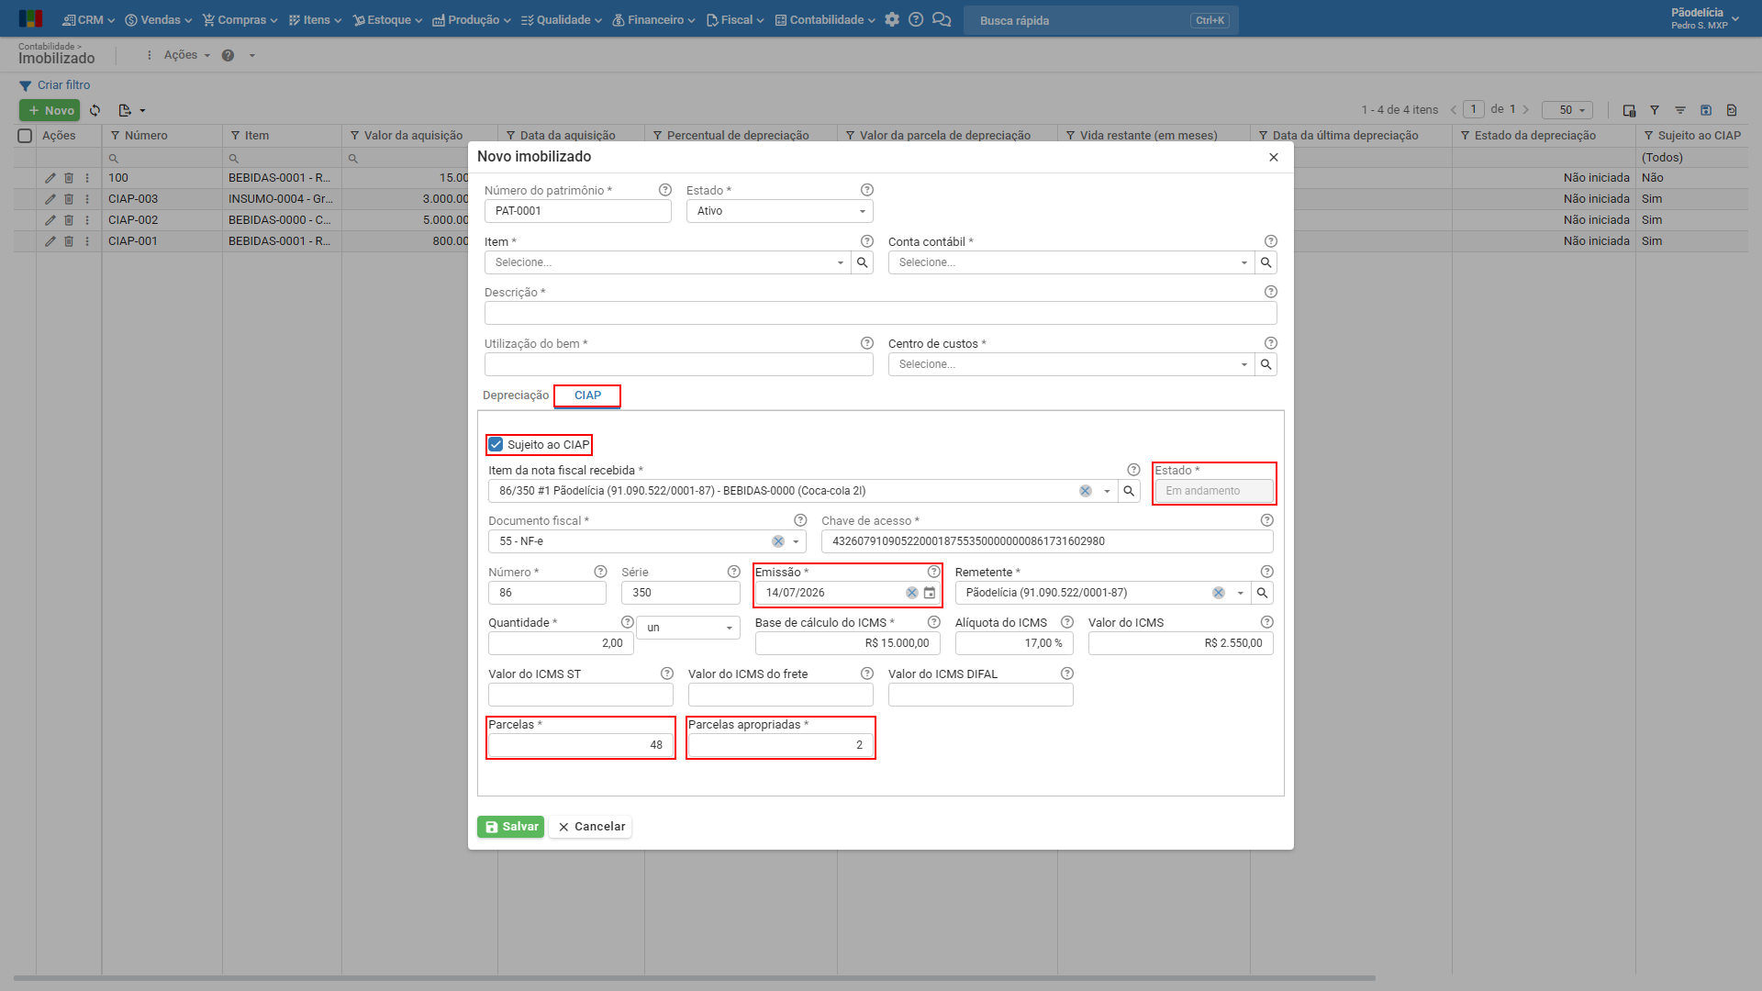
Task: Show help for Número do patrimônio
Action: pos(665,190)
